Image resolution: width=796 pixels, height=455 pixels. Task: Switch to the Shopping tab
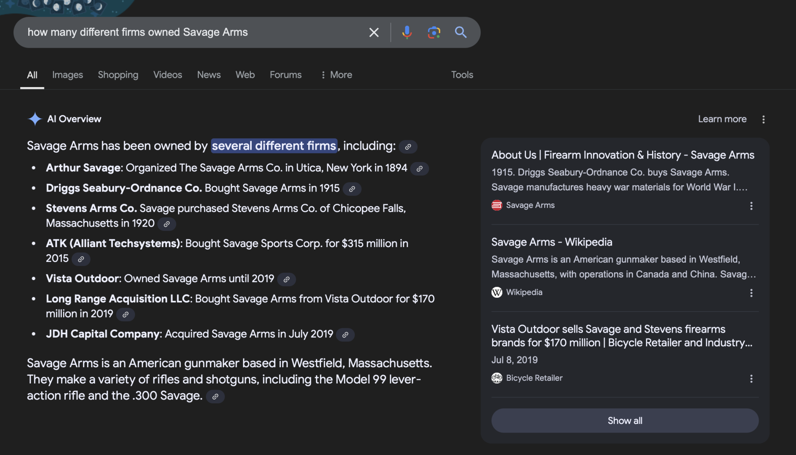click(x=118, y=75)
